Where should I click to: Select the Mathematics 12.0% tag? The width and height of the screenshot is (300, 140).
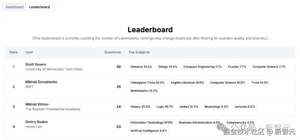click(144, 91)
